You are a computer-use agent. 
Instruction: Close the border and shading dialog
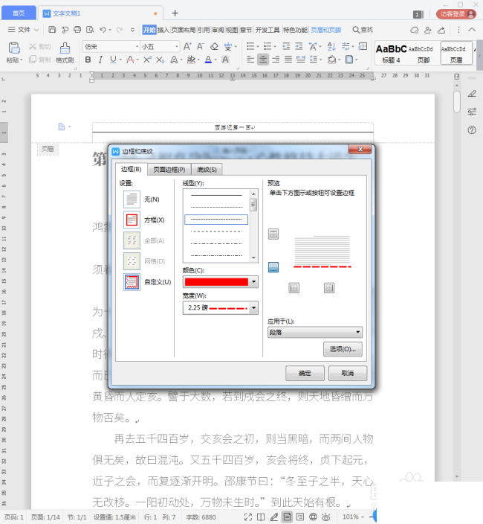(x=360, y=150)
